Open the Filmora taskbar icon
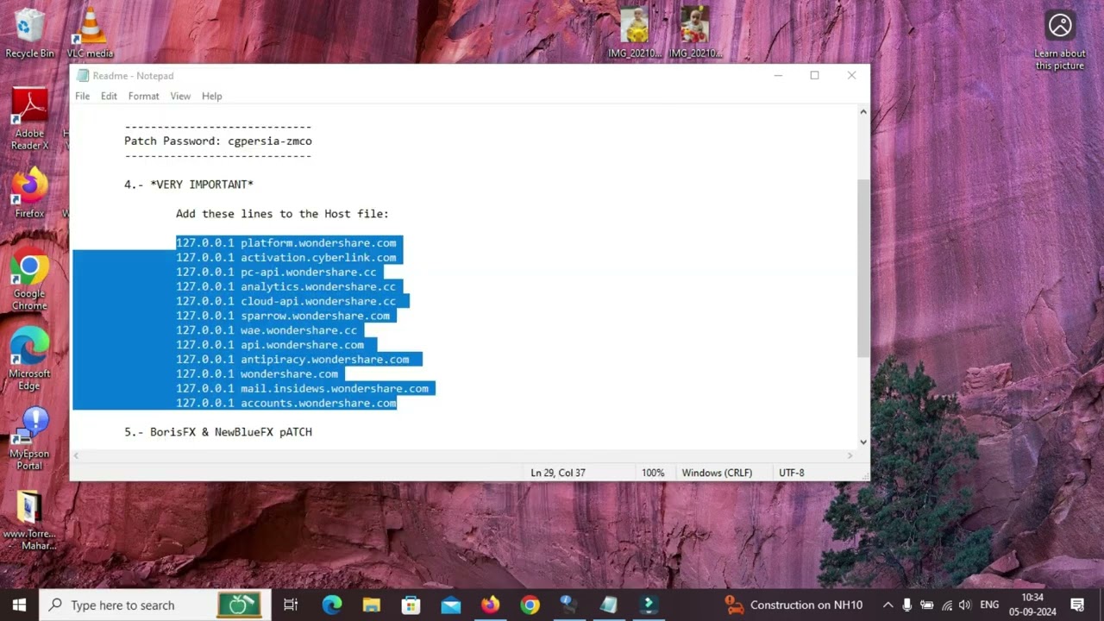 [649, 605]
